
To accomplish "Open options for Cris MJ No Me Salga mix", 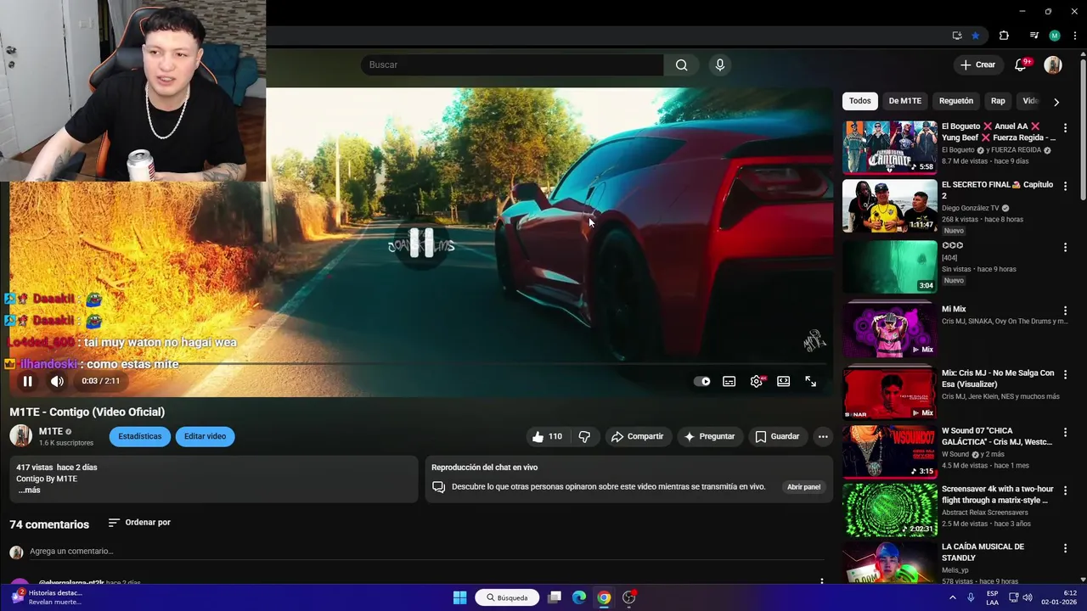I will tap(1065, 374).
